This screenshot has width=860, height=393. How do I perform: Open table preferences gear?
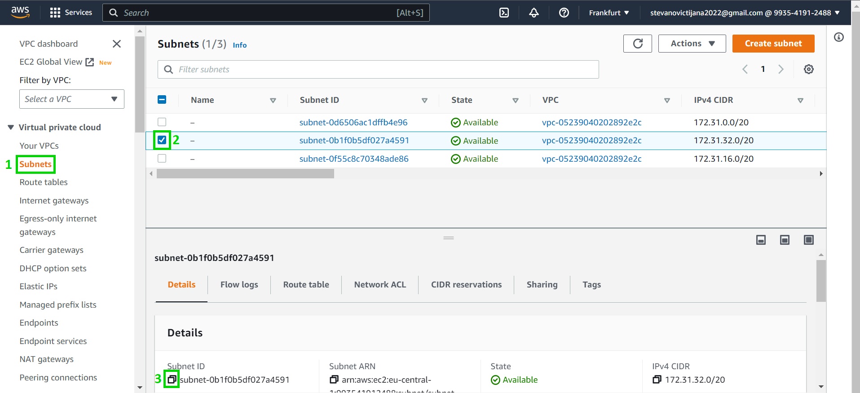pos(808,69)
